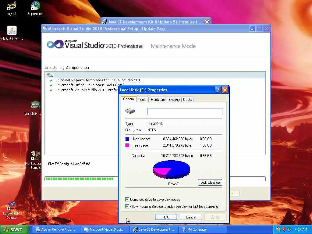The width and height of the screenshot is (312, 234).
Task: Click the red security shield tray icon
Action: 284,229
